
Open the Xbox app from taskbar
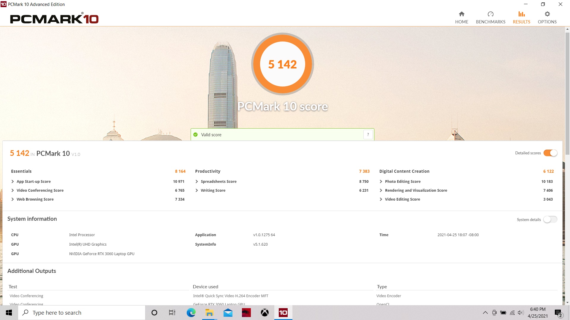[x=265, y=313]
